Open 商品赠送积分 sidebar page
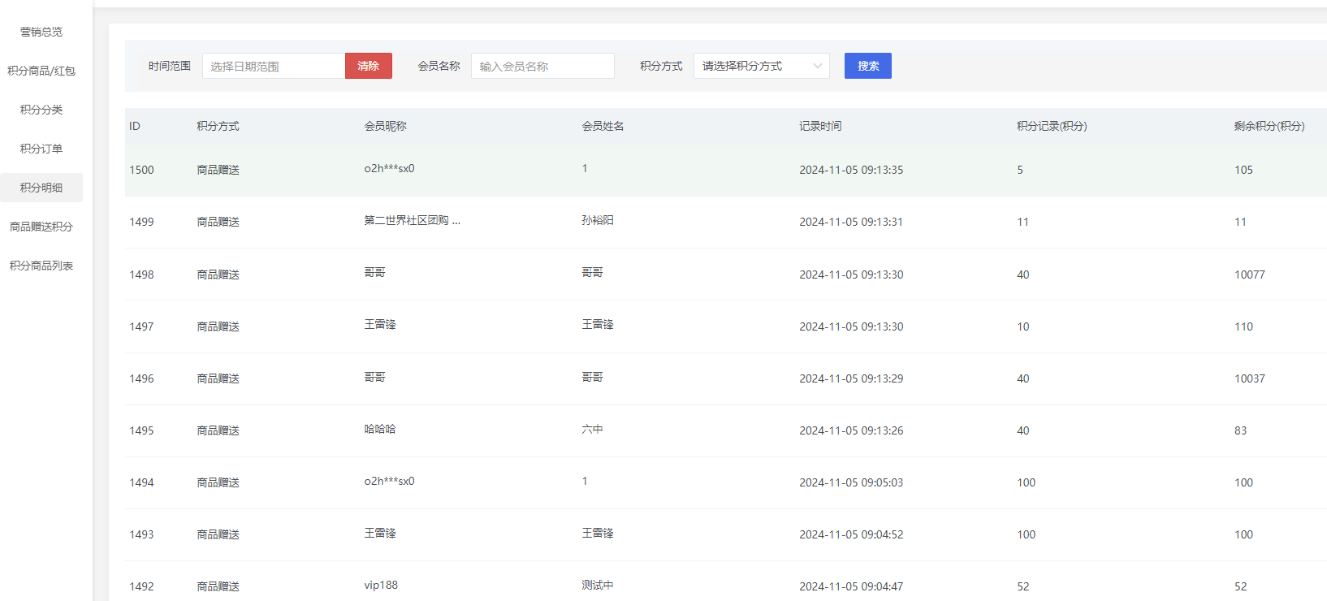The height and width of the screenshot is (601, 1327). pyautogui.click(x=41, y=227)
